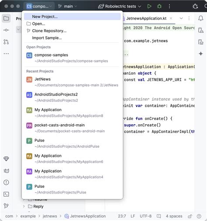
Task: Open Pulse project at AndroidPulse path
Action: tap(72, 143)
